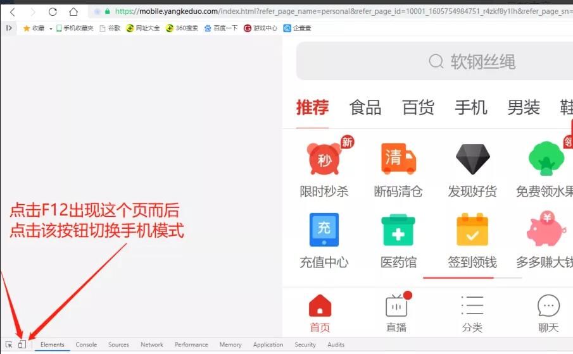The height and width of the screenshot is (354, 573).
Task: Go to 直播 live in bottom nav
Action: 396,313
